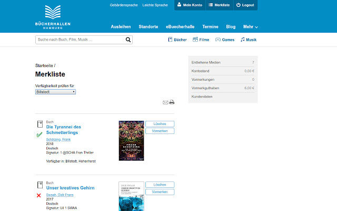Image resolution: width=337 pixels, height=211 pixels.
Task: Open Vormerkguthaben in account panel
Action: (x=223, y=88)
